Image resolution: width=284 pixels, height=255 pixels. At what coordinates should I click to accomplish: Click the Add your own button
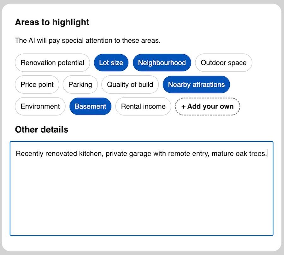click(207, 106)
